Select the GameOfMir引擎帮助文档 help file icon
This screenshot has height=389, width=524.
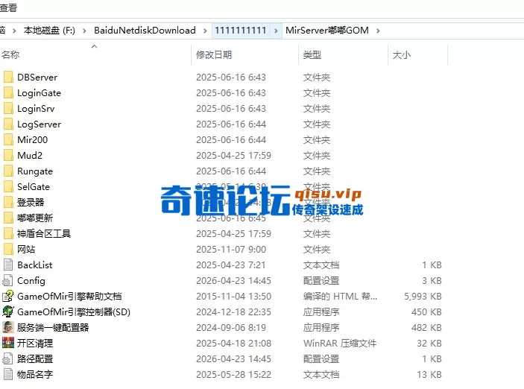point(8,297)
